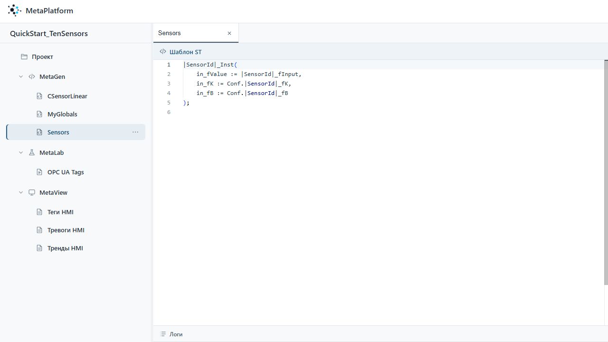Click line number 6 in the gutter
This screenshot has width=608, height=342.
[169, 112]
